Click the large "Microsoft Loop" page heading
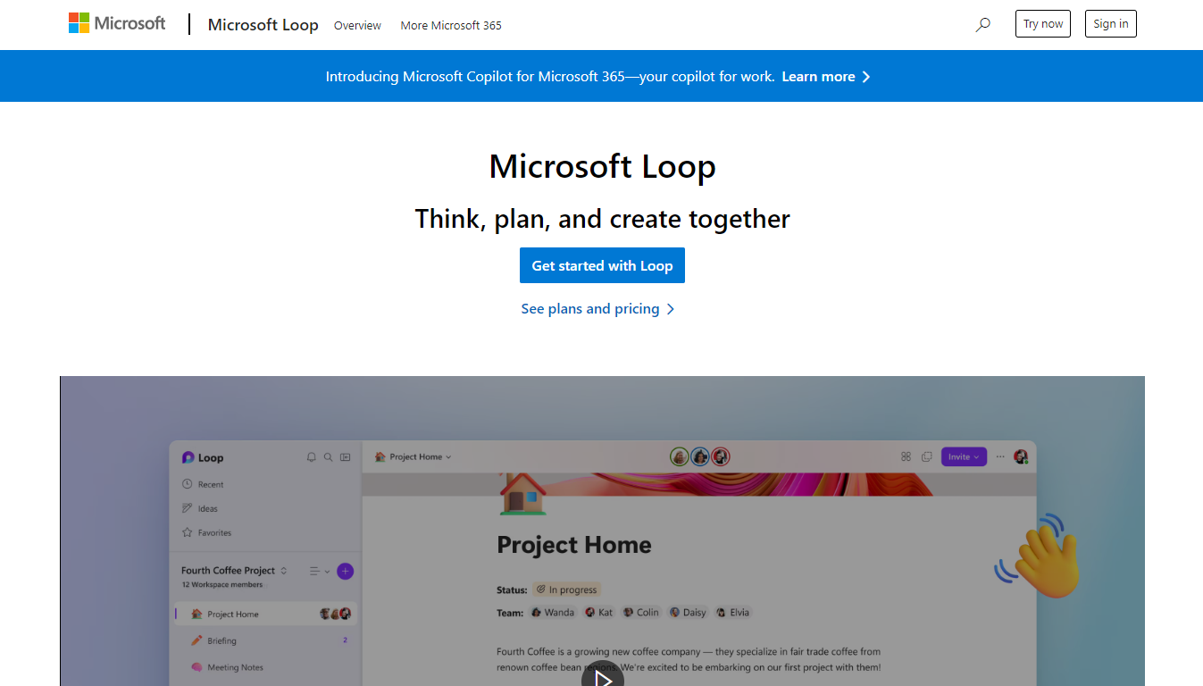1203x686 pixels. tap(603, 167)
